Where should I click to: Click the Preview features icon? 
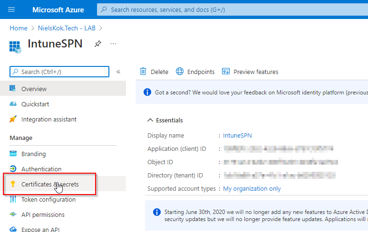pyautogui.click(x=226, y=71)
